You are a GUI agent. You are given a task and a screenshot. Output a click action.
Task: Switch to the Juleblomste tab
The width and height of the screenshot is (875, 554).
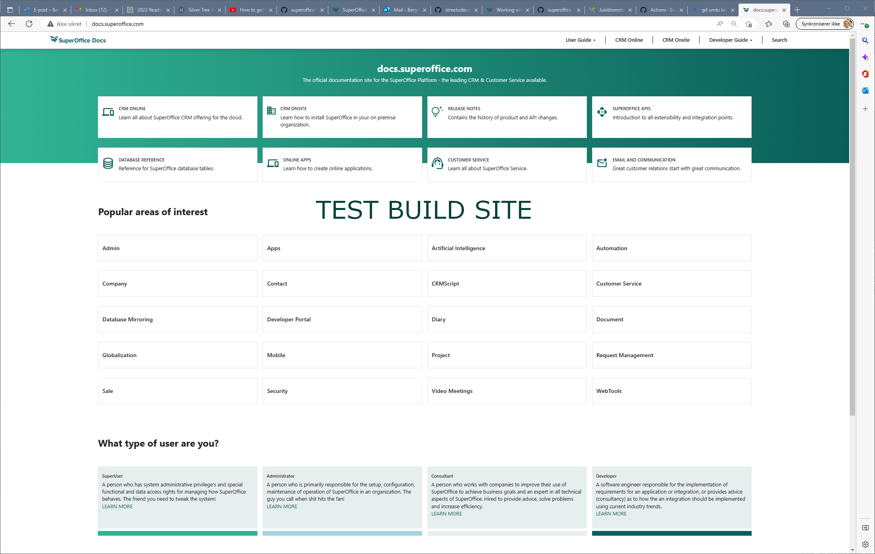(611, 10)
